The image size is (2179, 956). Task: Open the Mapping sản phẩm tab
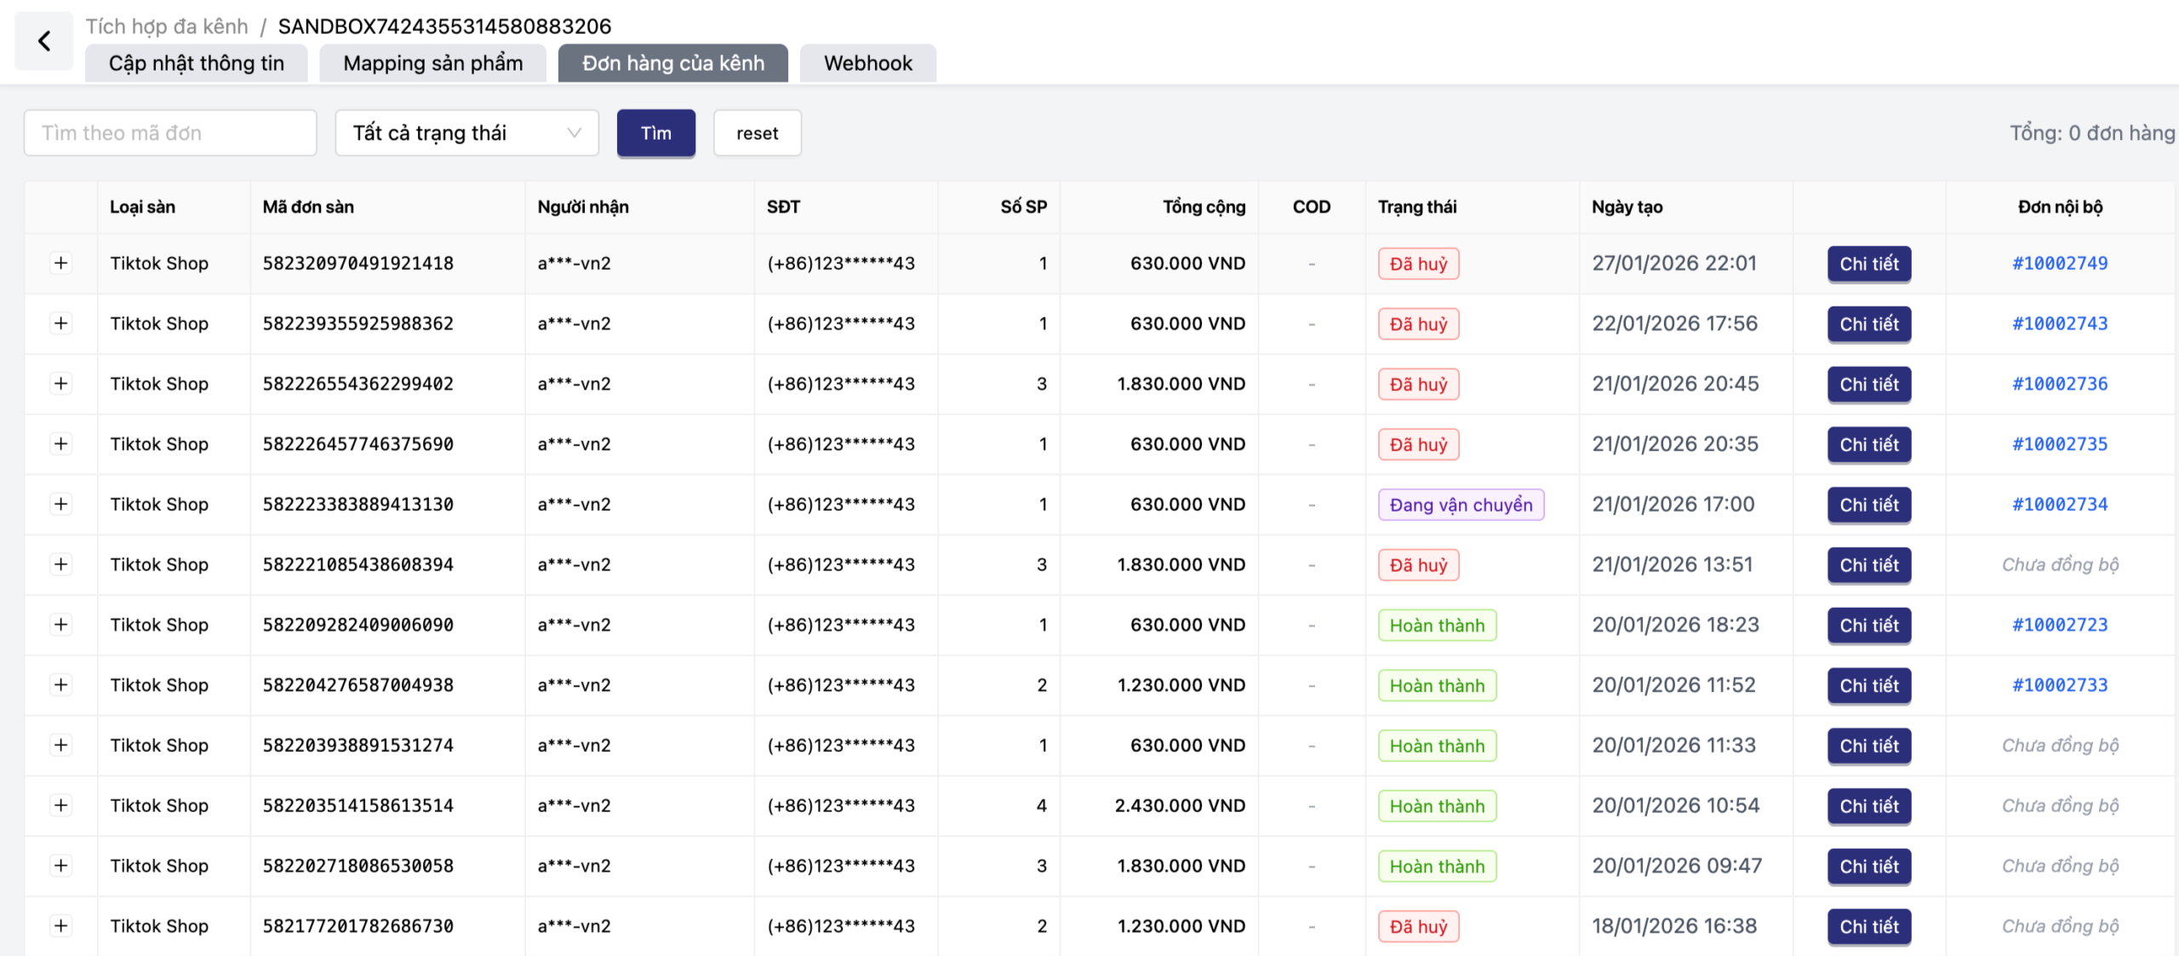(432, 63)
